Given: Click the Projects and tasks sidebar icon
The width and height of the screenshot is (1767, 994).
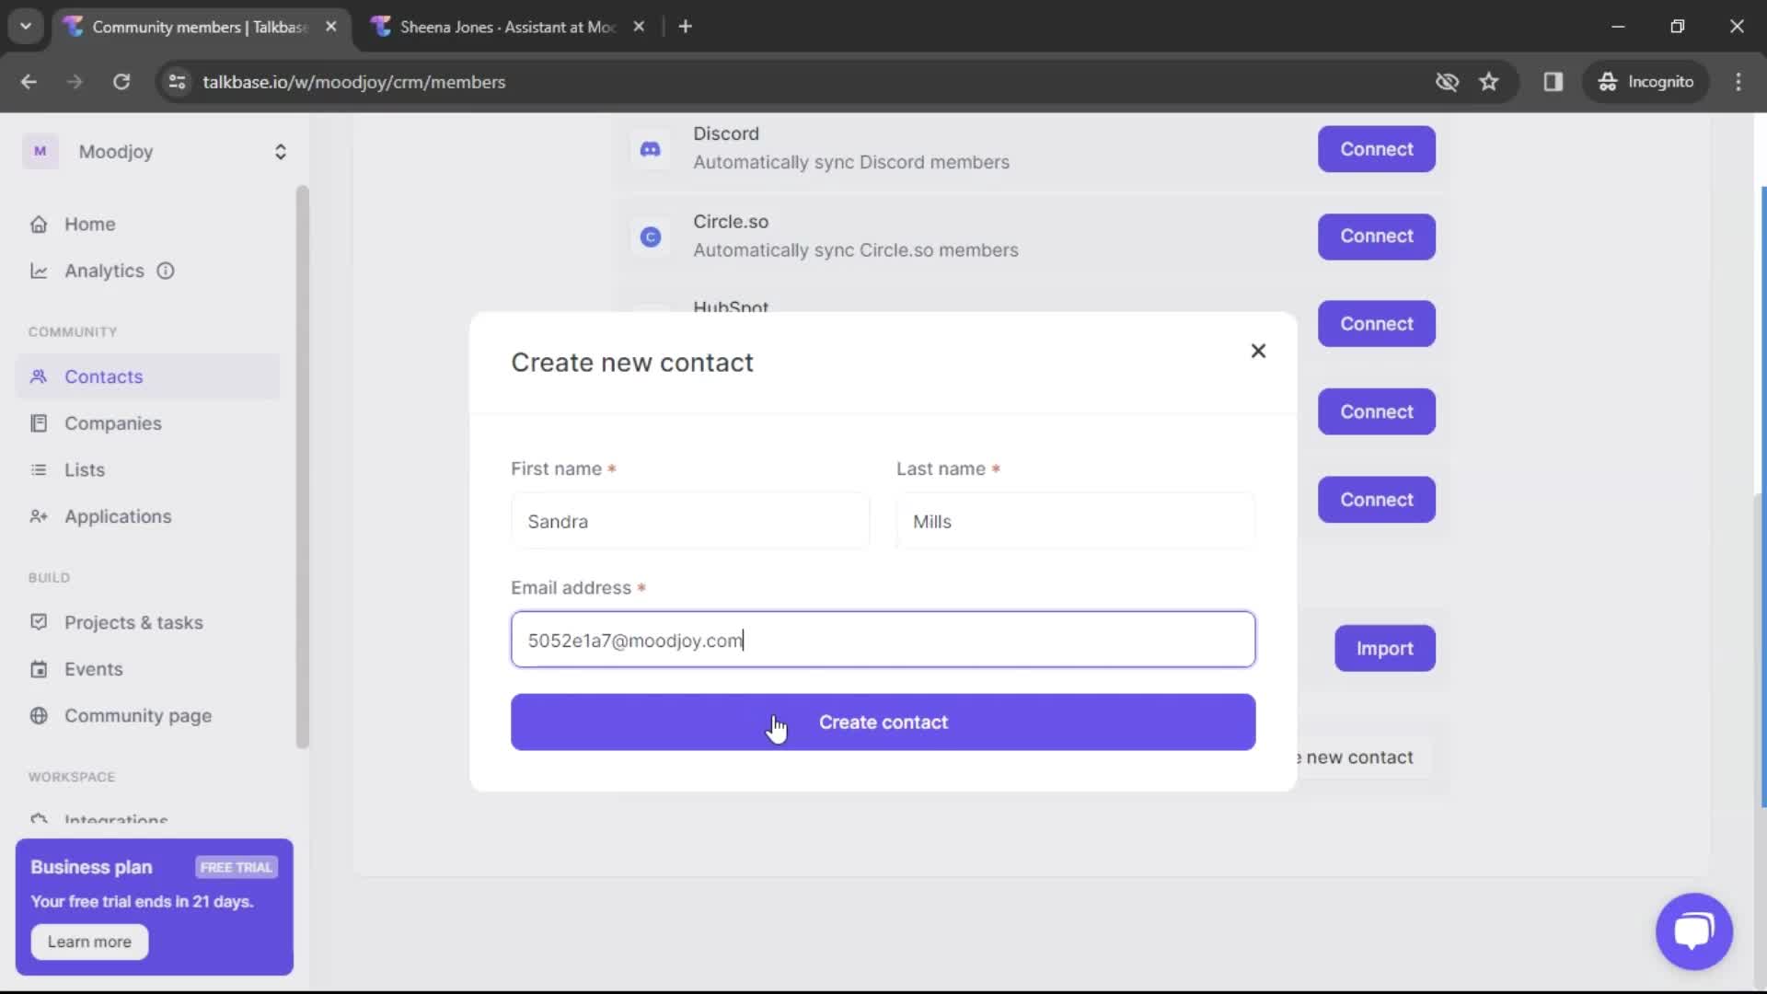Looking at the screenshot, I should pyautogui.click(x=37, y=621).
